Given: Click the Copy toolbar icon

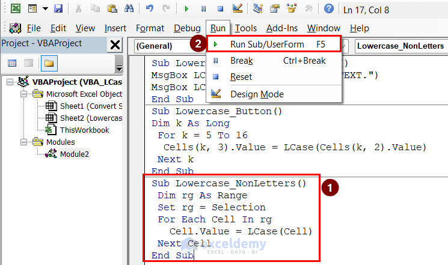Looking at the screenshot, I should [x=95, y=8].
